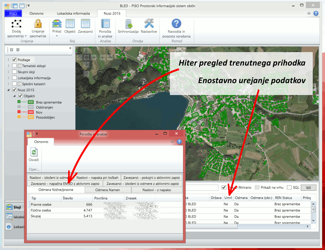
Task: Uncheck the Podlage layer checkbox
Action: (14, 60)
